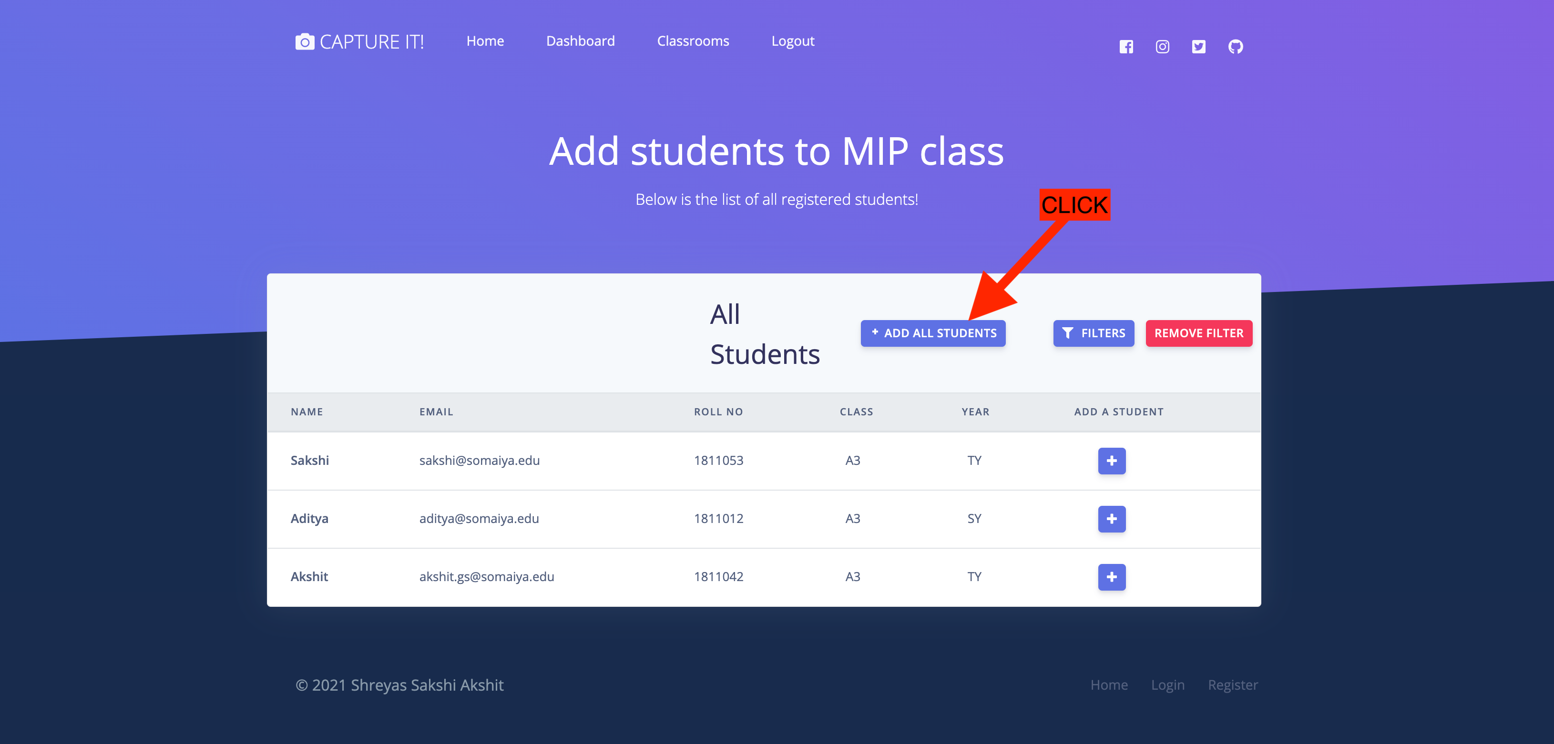Click Logout in the navbar

793,41
